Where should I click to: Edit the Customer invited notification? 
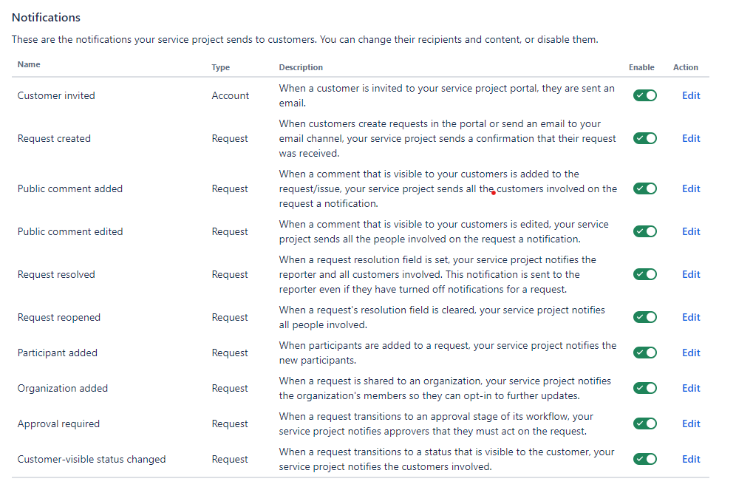pyautogui.click(x=691, y=95)
